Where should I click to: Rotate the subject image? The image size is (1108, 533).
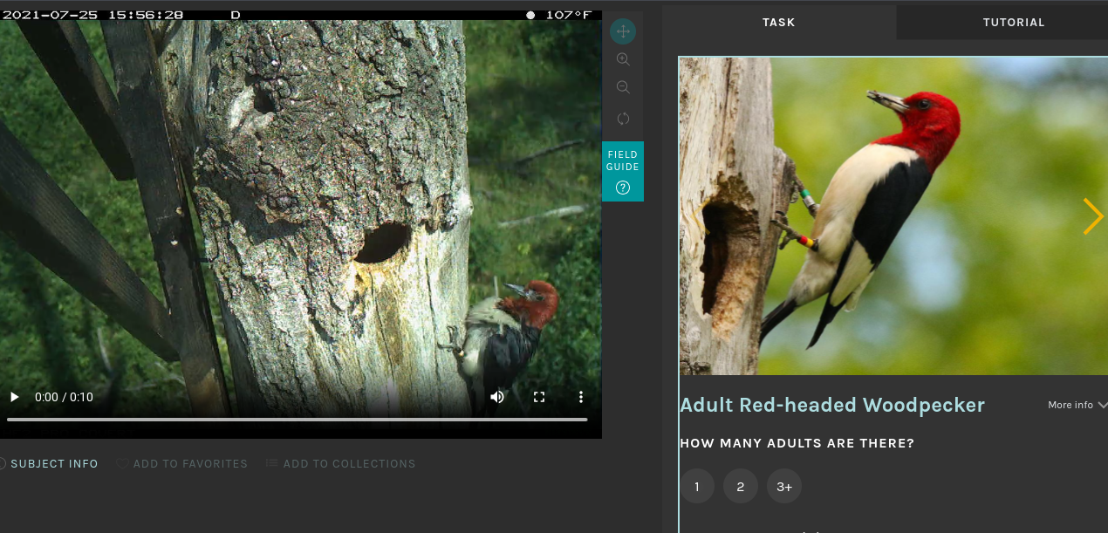(x=623, y=118)
